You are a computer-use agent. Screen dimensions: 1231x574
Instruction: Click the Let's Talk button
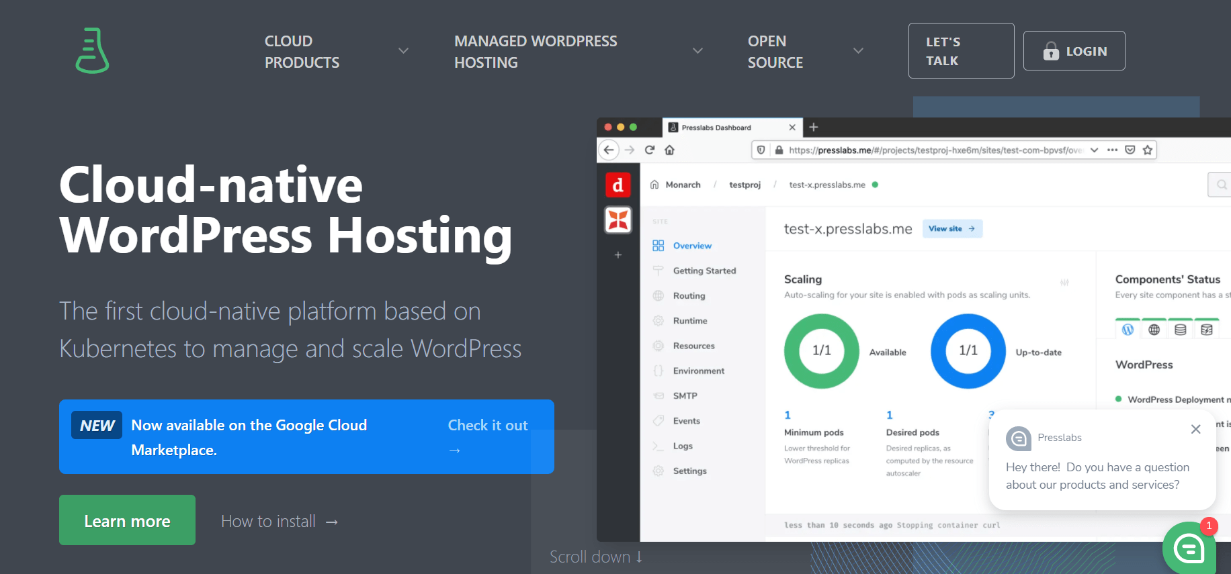(961, 51)
